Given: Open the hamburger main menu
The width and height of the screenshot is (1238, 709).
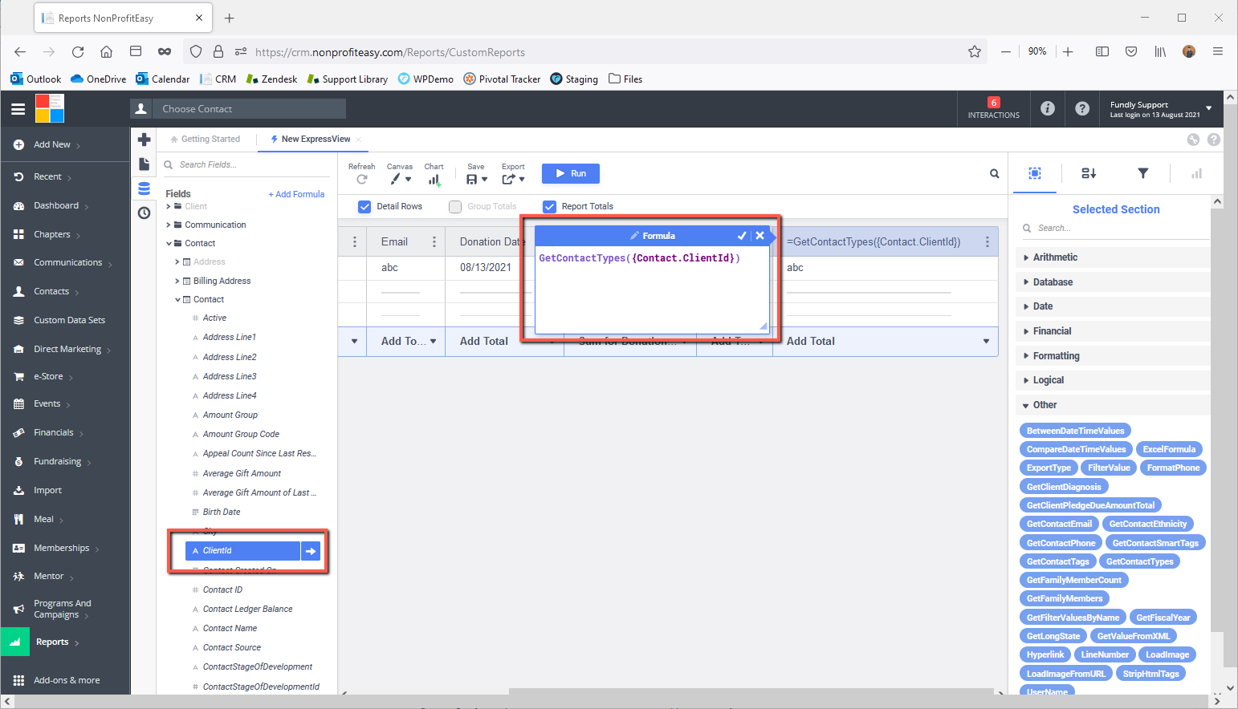Looking at the screenshot, I should point(18,109).
